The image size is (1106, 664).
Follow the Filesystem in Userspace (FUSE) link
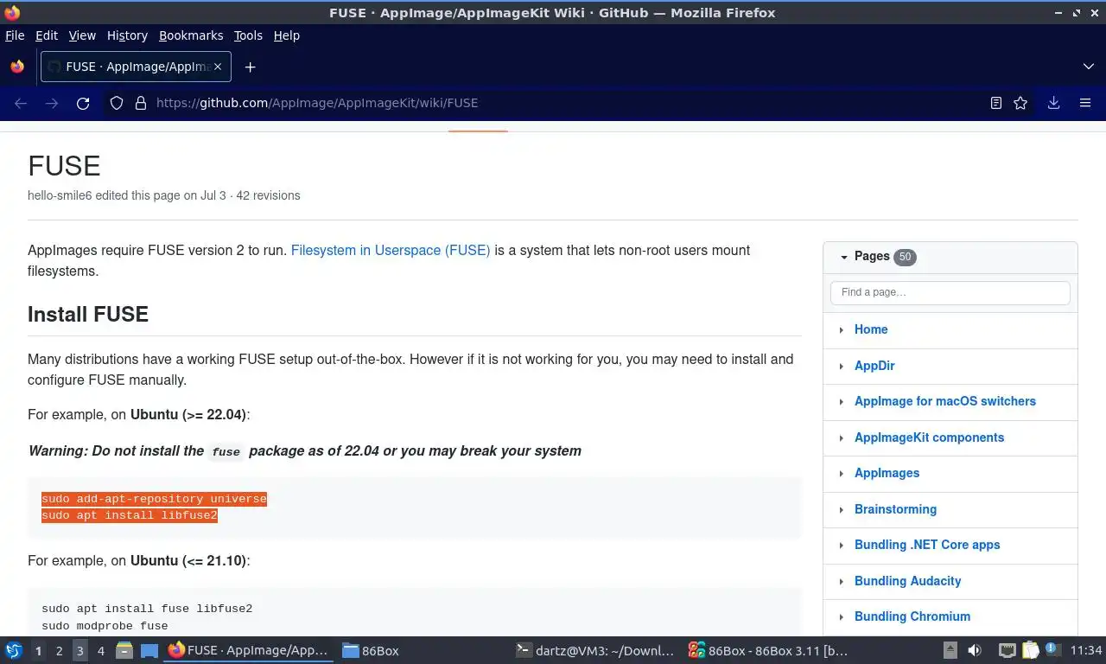point(391,250)
